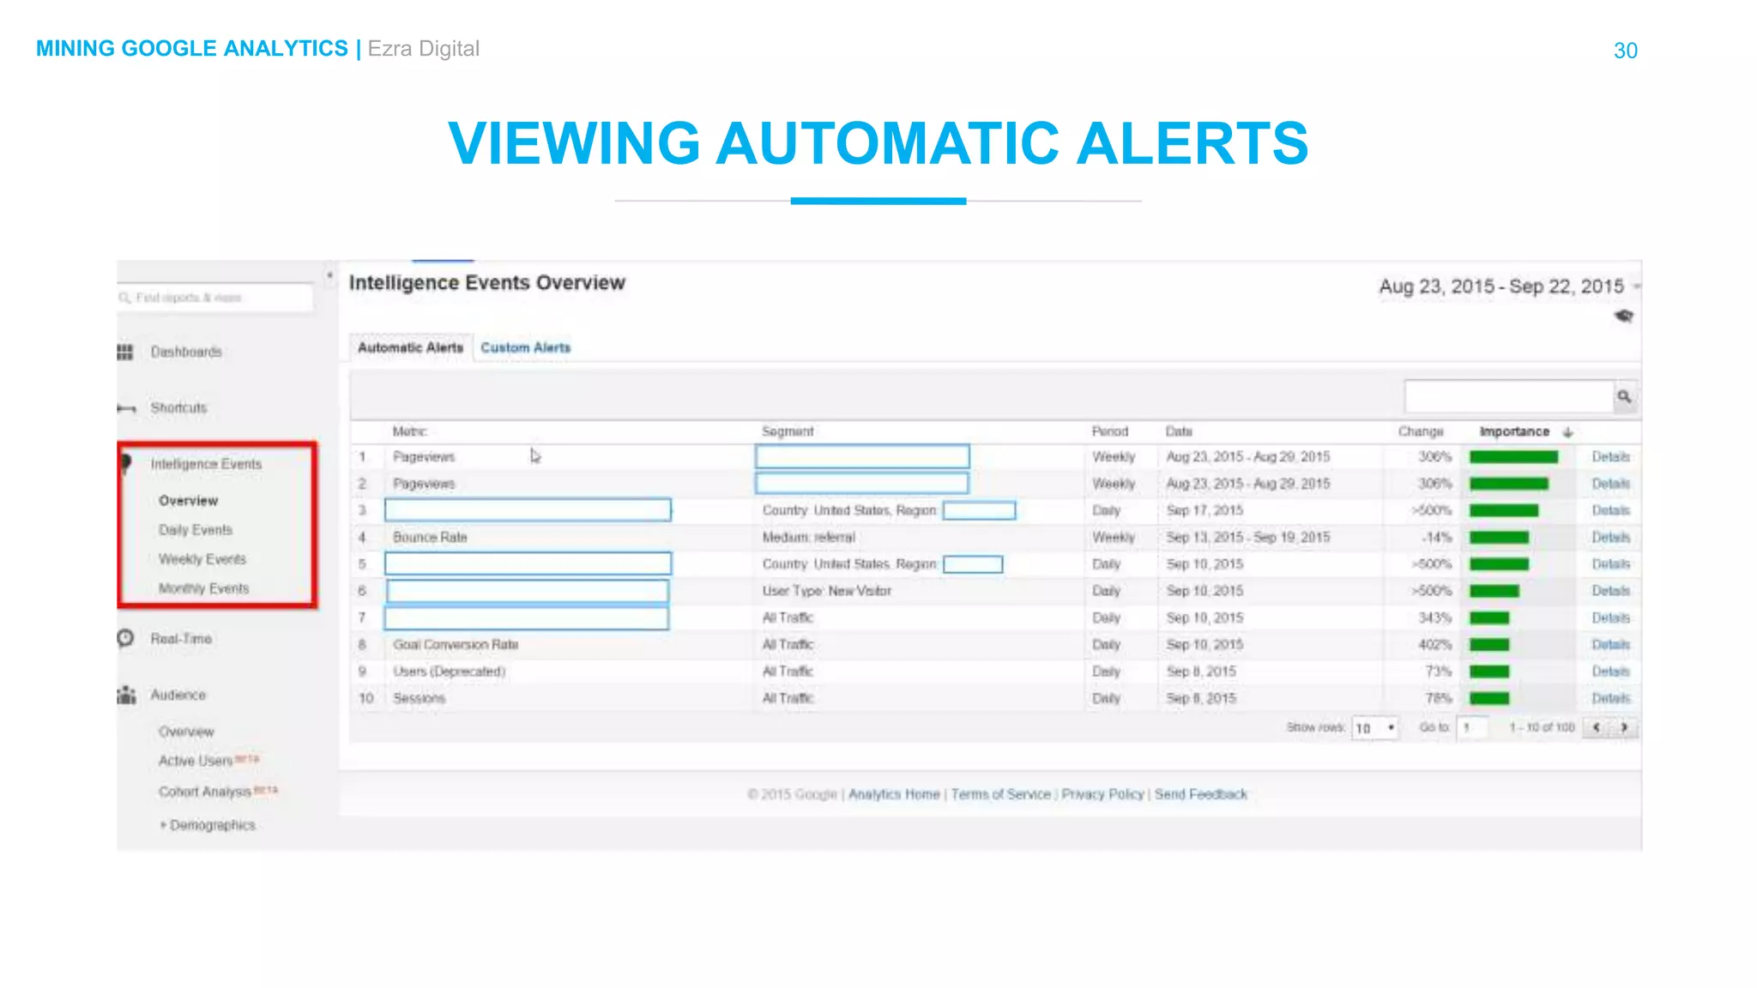Click the Sep 17, 2015 date cell
This screenshot has width=1757, height=988.
click(1205, 510)
